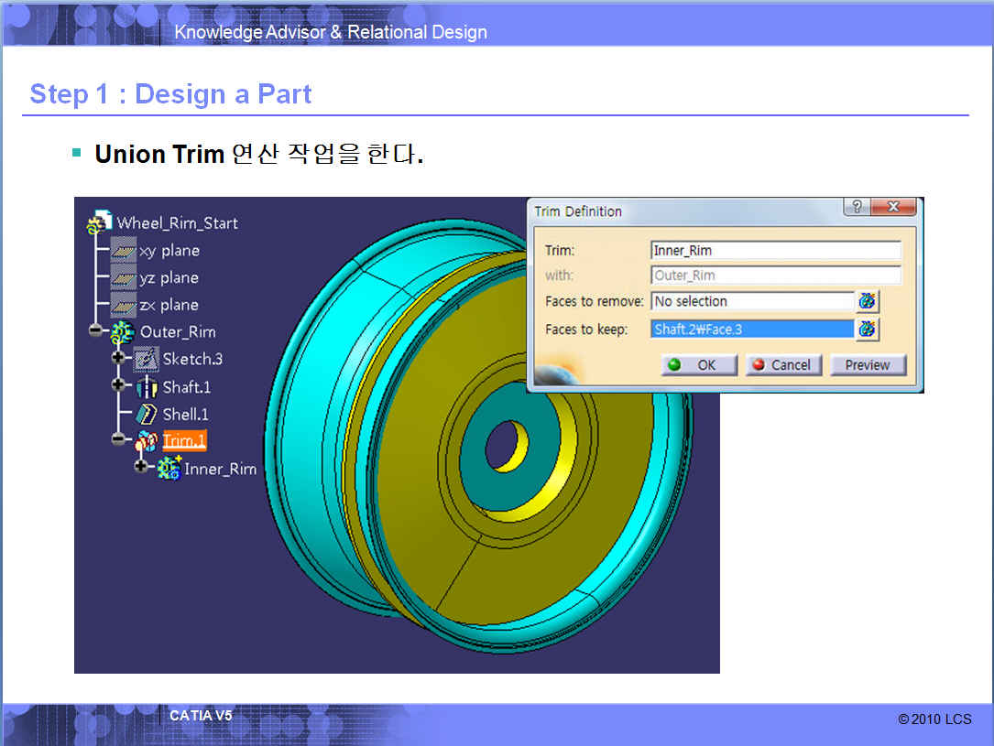The height and width of the screenshot is (746, 994).
Task: Expand the Sketch.3 tree node
Action: pos(118,358)
